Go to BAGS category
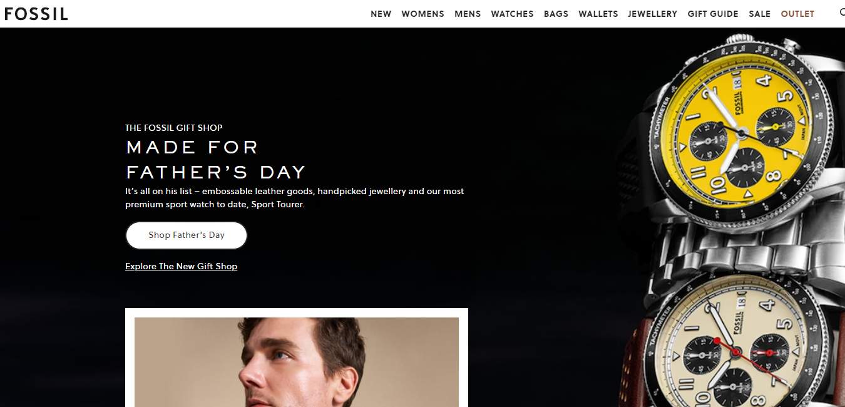Viewport: 845px width, 407px height. (x=556, y=14)
